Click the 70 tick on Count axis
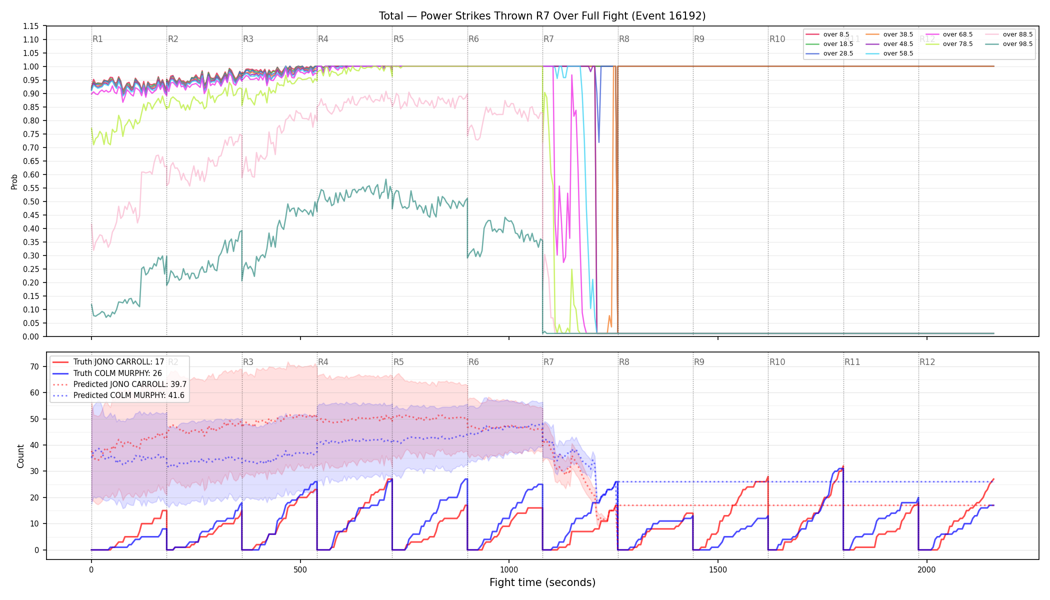Viewport: 1050px width, 600px height. click(x=34, y=366)
